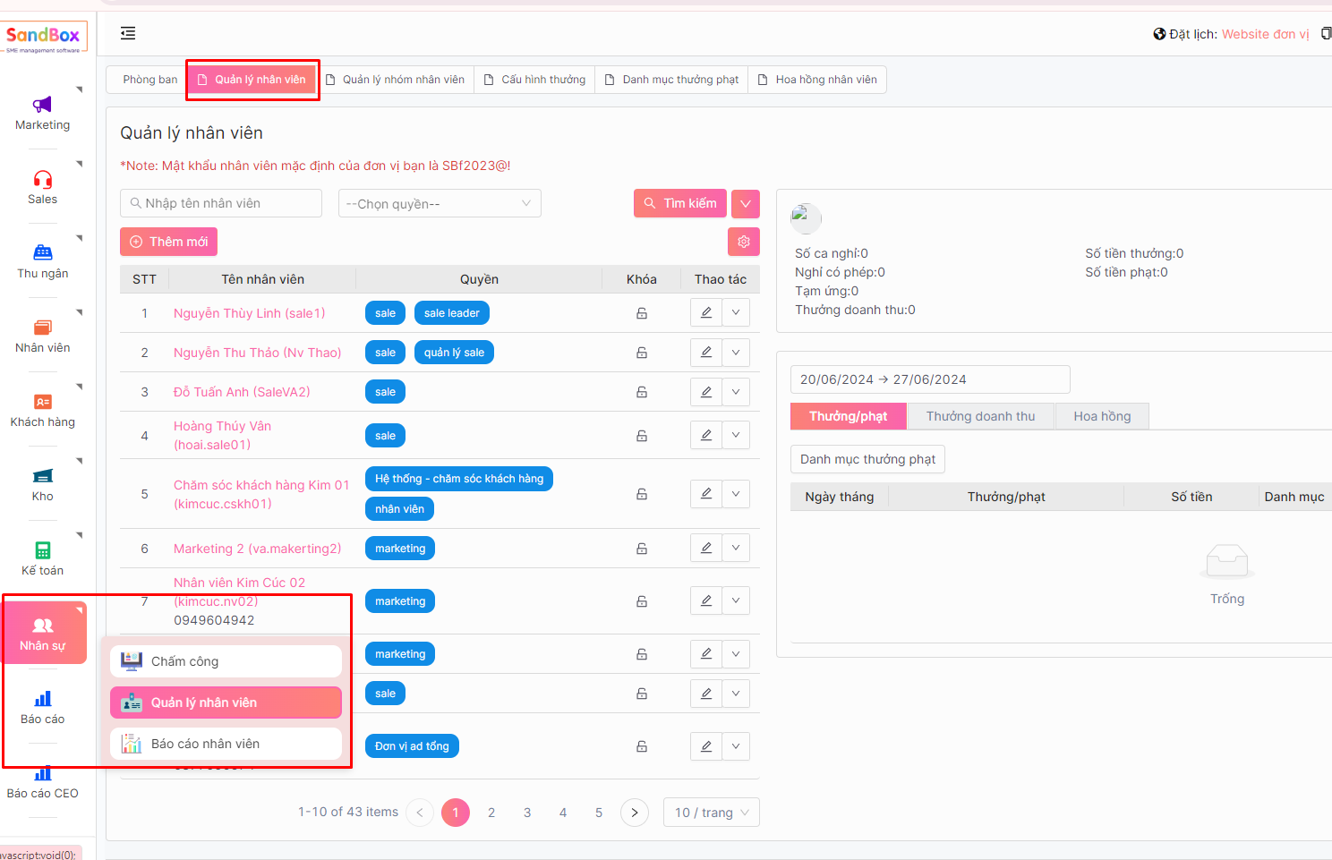Edit Nguyễn Thùy Linh with pencil icon
1332x860 pixels.
(706, 313)
